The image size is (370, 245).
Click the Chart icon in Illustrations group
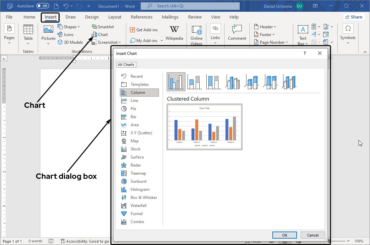click(x=94, y=35)
